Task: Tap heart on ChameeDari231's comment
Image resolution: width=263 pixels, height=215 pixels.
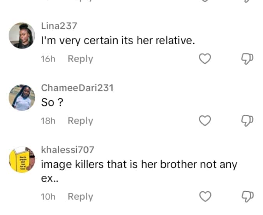Action: (x=205, y=121)
